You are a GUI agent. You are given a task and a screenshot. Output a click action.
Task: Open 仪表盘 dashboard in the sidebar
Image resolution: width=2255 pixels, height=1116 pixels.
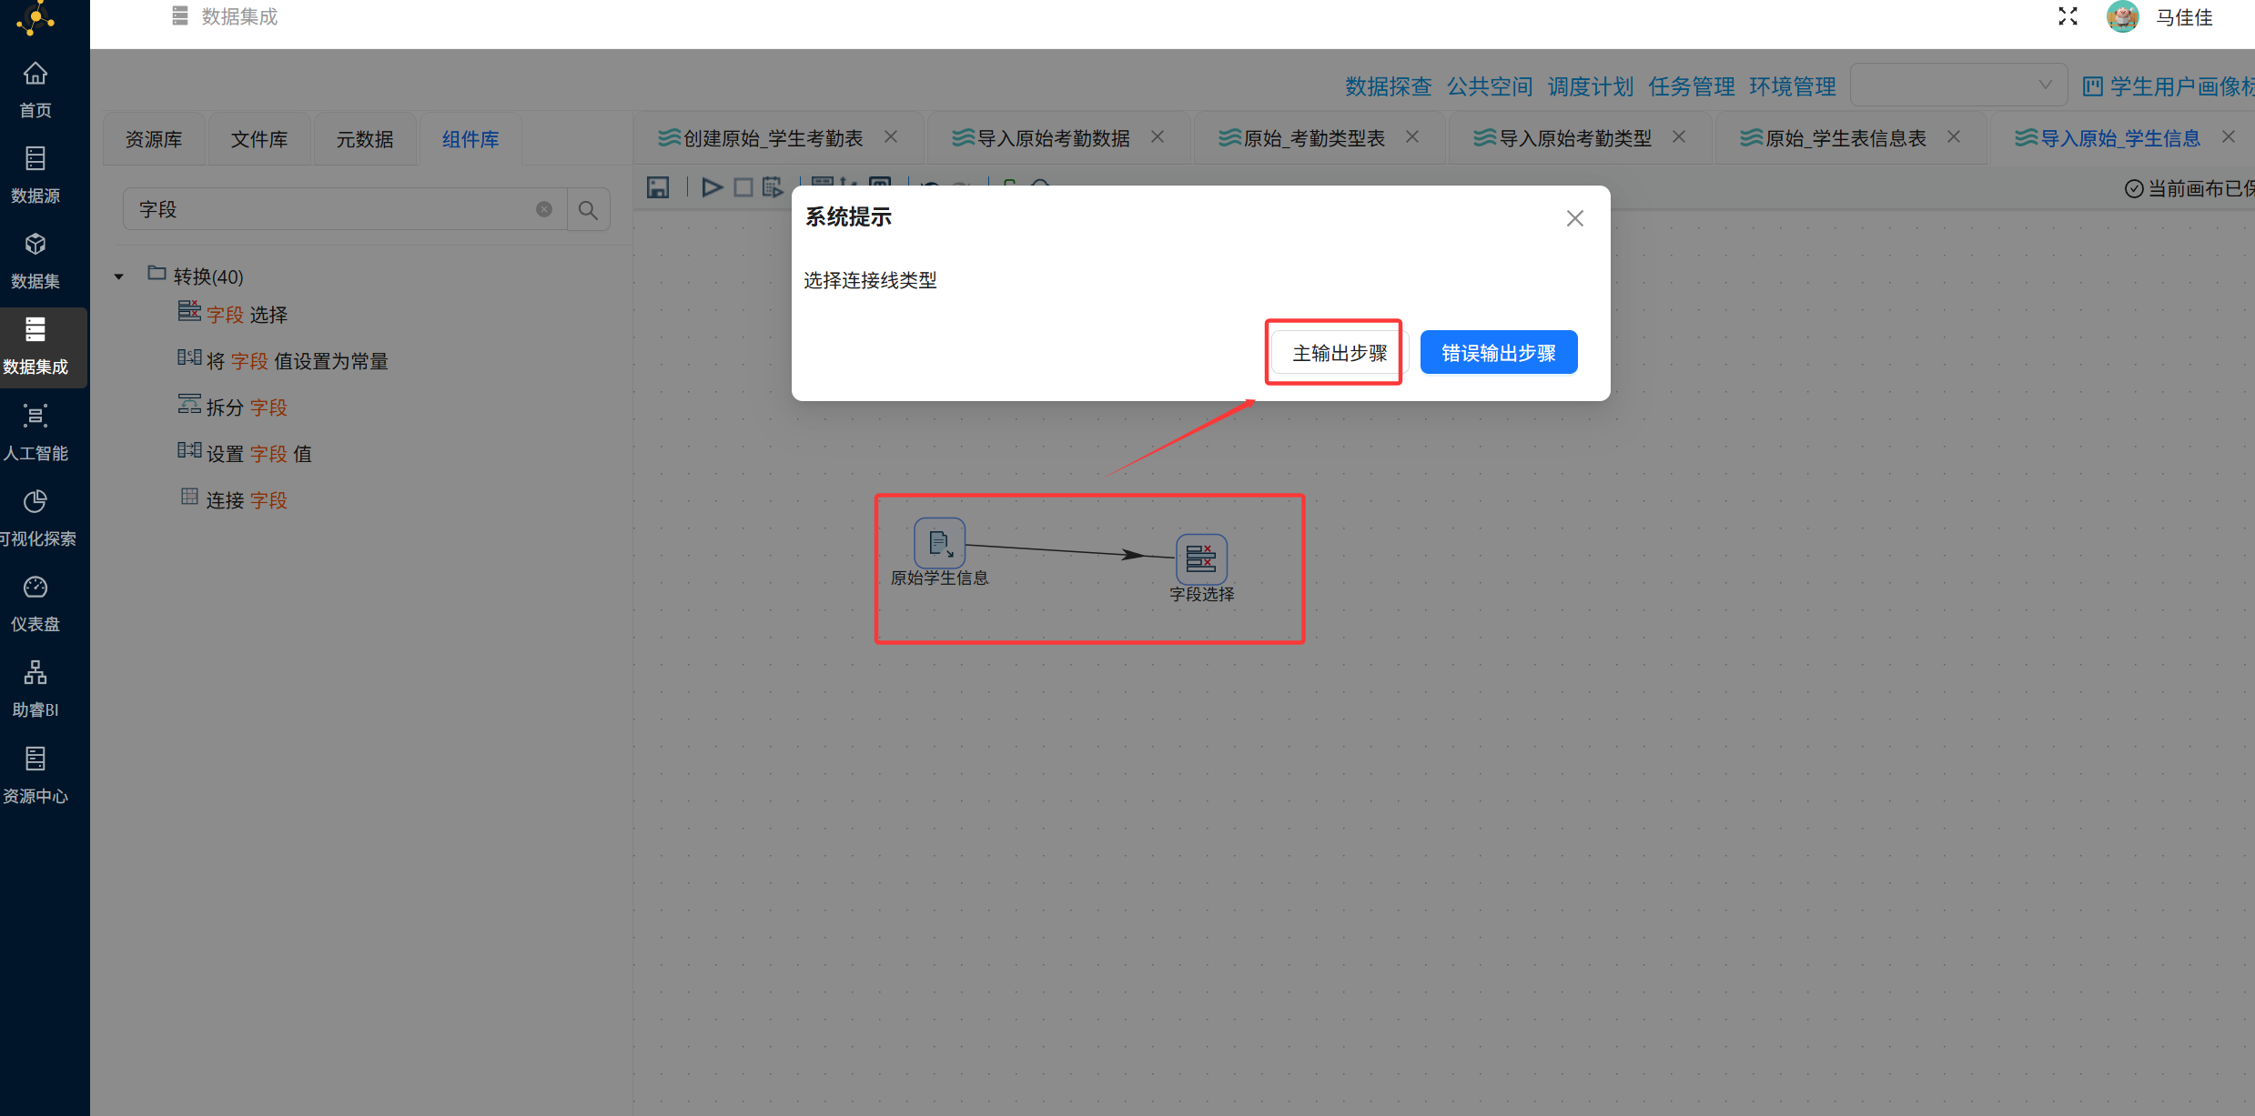coord(35,604)
